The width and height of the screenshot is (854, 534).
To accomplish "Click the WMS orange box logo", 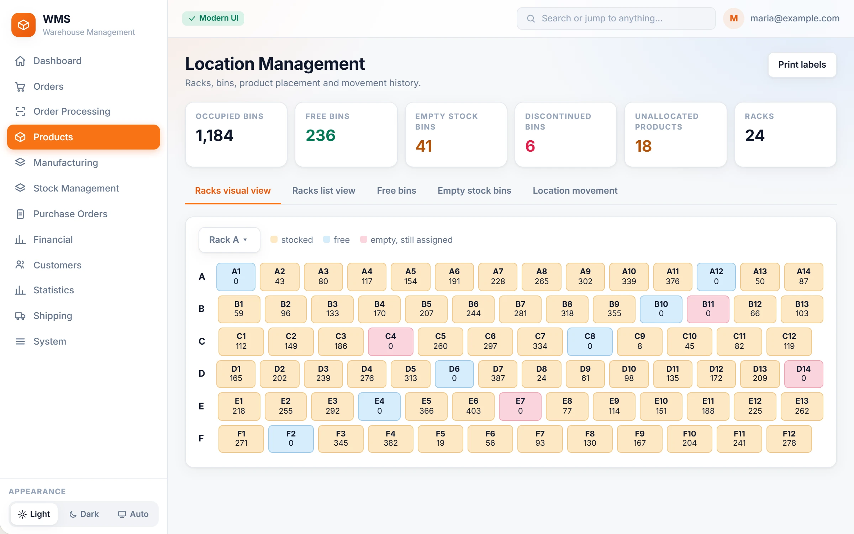I will pos(23,25).
